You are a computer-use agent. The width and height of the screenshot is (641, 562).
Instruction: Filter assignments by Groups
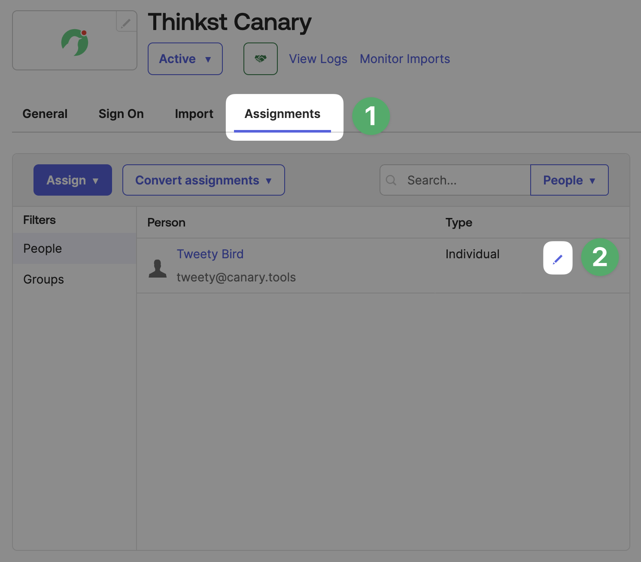[x=75, y=279]
